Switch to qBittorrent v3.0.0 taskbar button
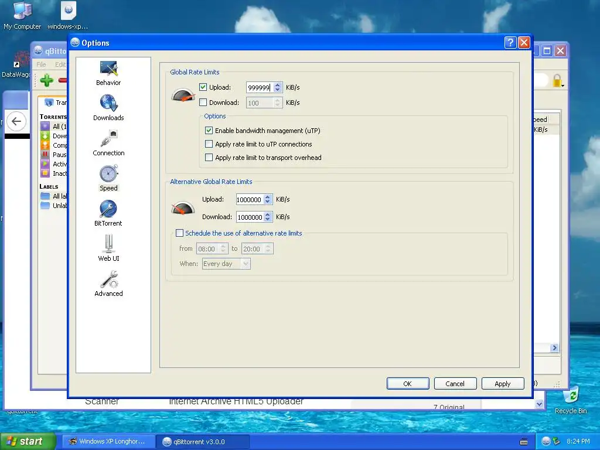Image resolution: width=600 pixels, height=450 pixels. pyautogui.click(x=202, y=442)
